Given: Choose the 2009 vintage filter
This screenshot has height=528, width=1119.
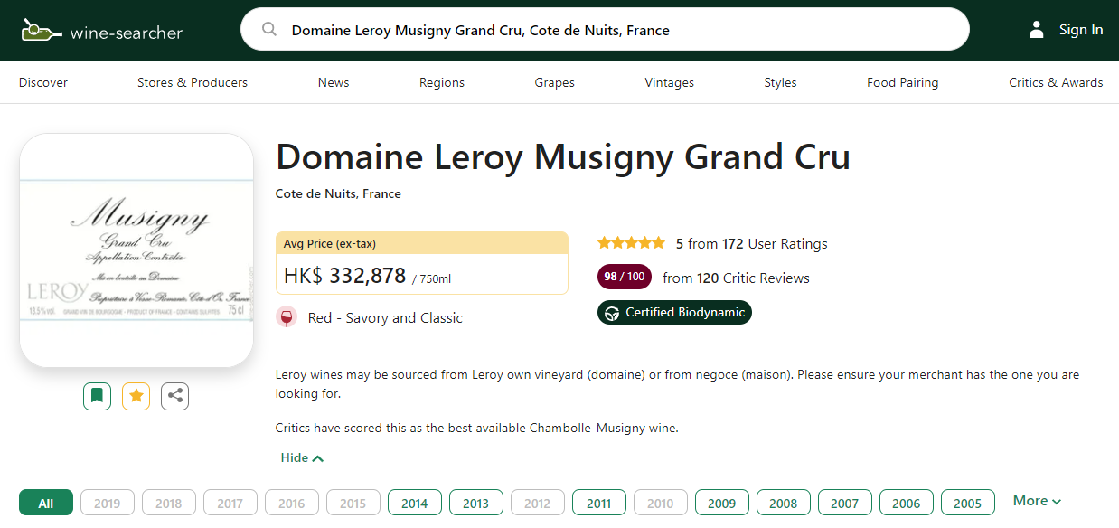Looking at the screenshot, I should pyautogui.click(x=721, y=504).
